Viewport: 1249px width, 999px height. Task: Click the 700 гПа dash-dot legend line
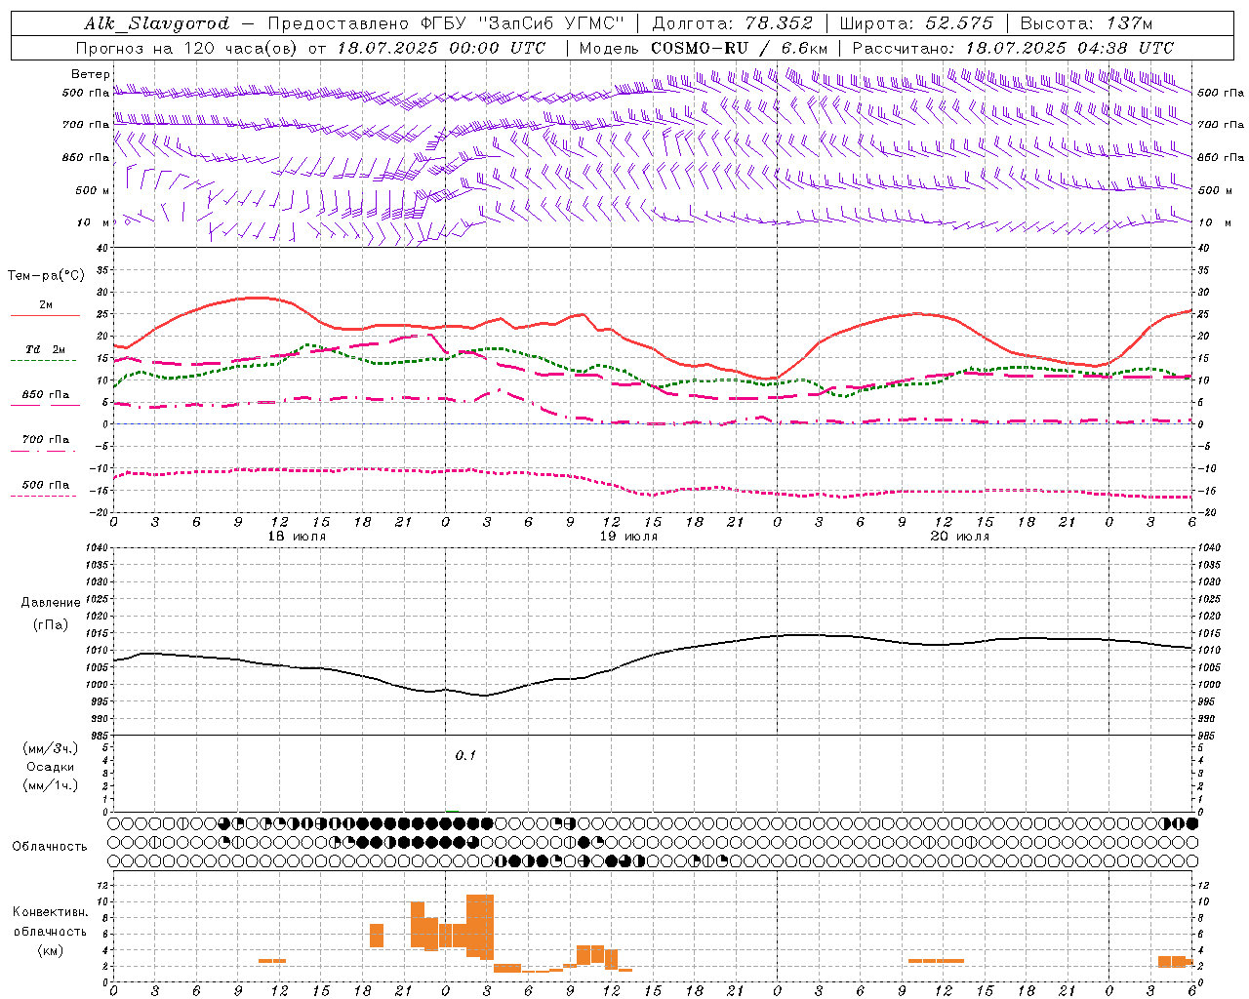click(x=45, y=451)
